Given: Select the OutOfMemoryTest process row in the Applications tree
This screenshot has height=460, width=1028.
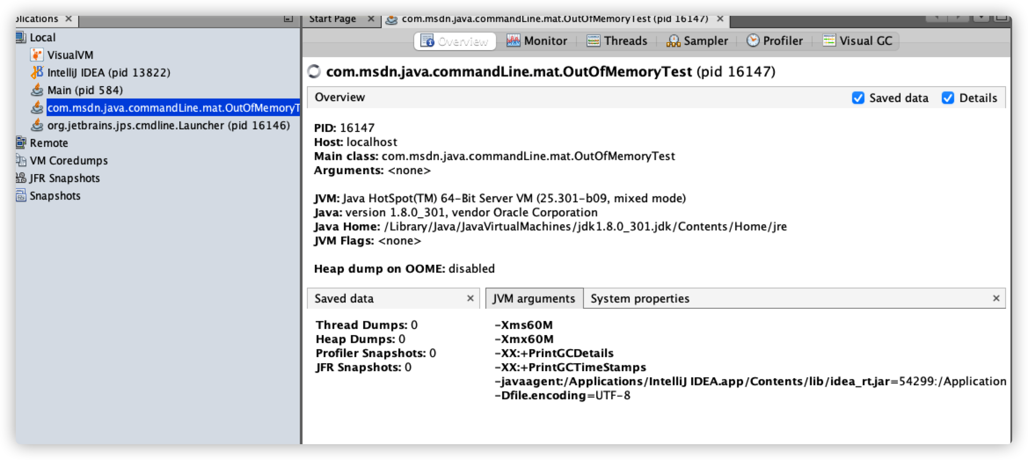Looking at the screenshot, I should [173, 108].
